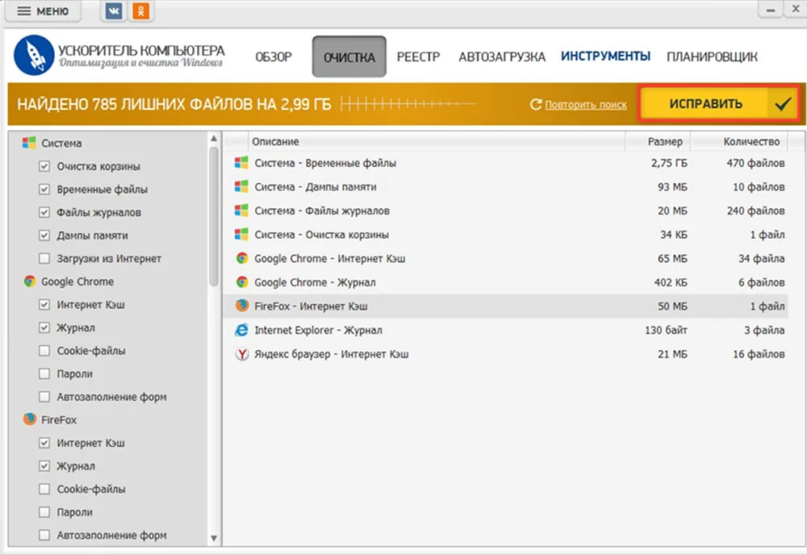Image resolution: width=807 pixels, height=555 pixels.
Task: Open the Автозагрузка tab
Action: coord(501,57)
